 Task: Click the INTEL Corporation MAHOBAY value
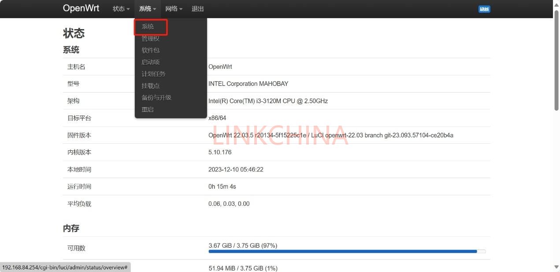coord(248,84)
